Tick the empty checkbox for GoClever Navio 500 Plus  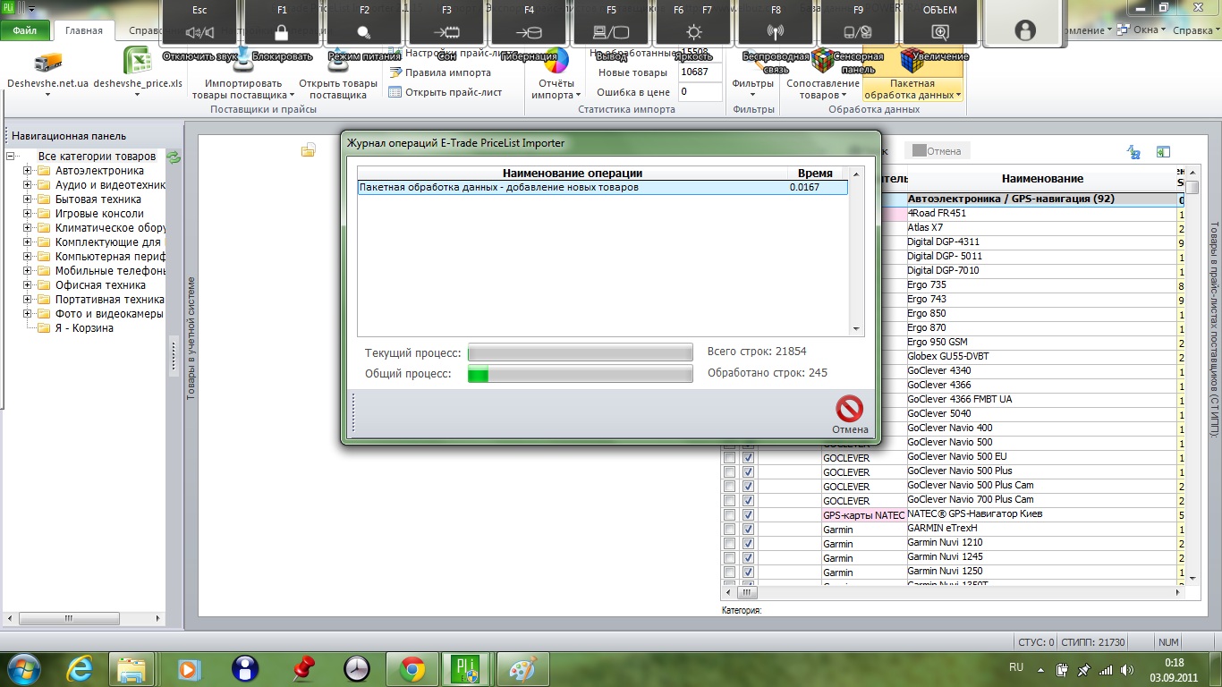(729, 472)
